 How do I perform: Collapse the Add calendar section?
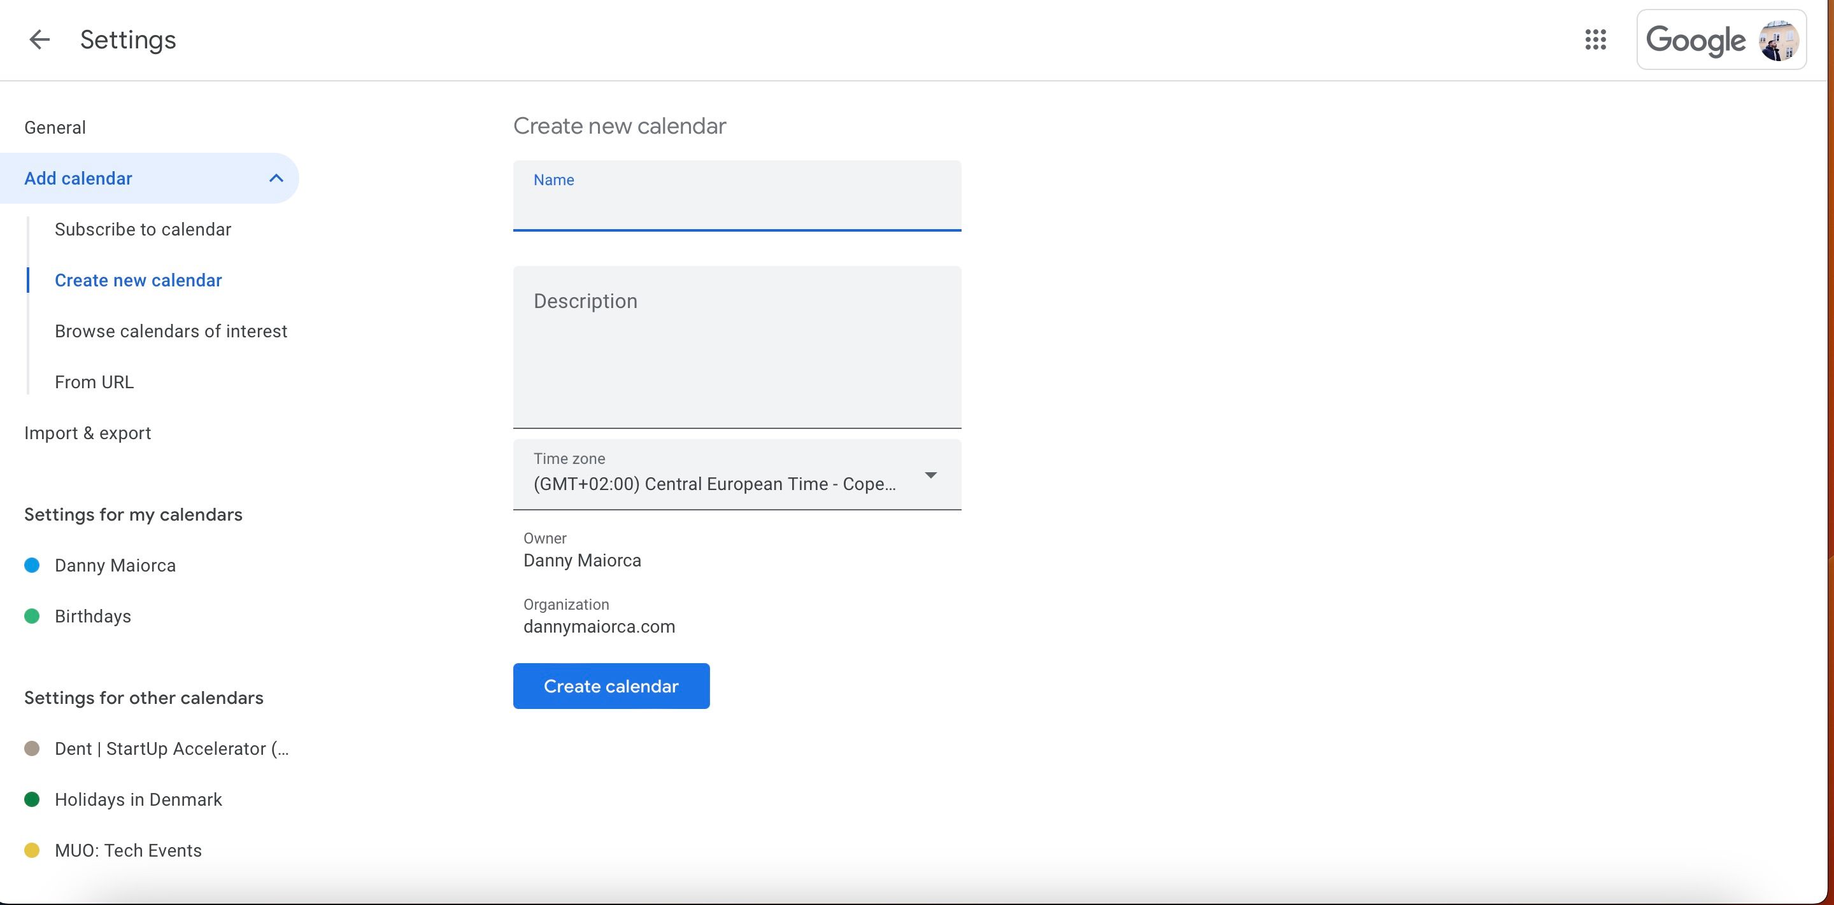point(276,178)
